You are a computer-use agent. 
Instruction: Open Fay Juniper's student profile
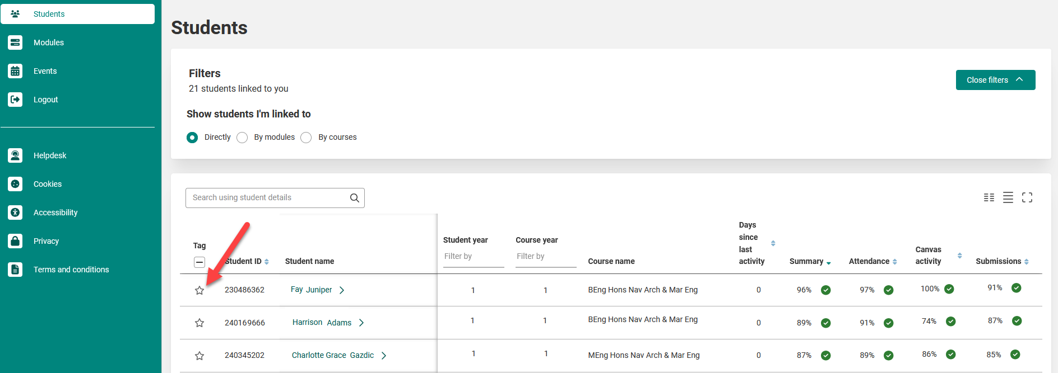coord(312,290)
